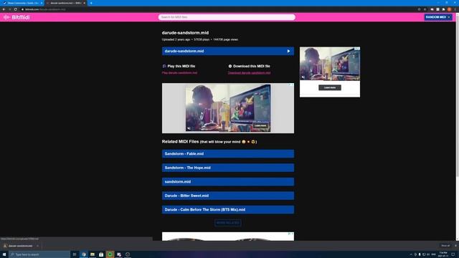The image size is (459, 258).
Task: Close the darude-sandstorm.mid browser tab
Action: (x=85, y=3)
